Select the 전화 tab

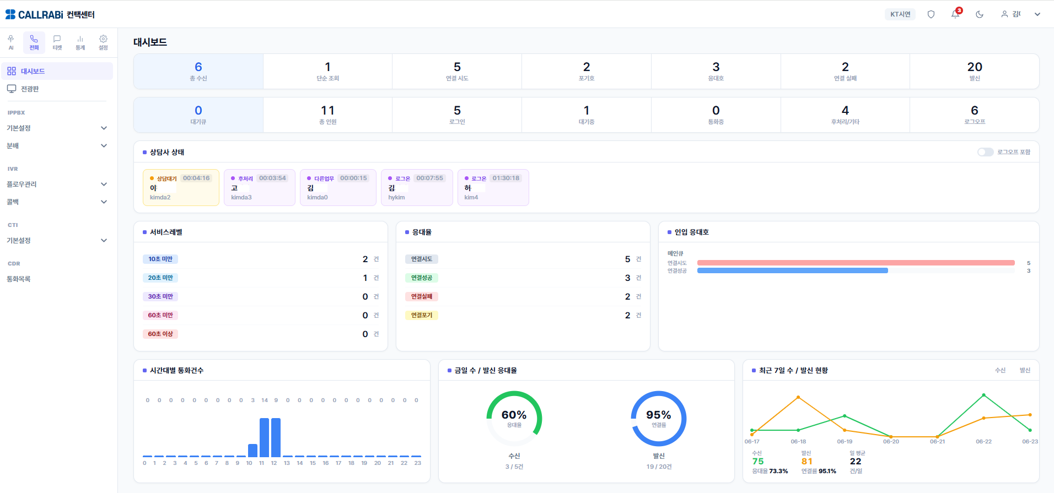pyautogui.click(x=34, y=42)
